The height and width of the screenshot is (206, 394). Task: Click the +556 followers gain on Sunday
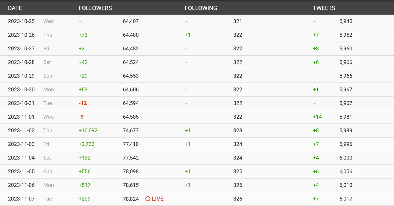tap(85, 171)
